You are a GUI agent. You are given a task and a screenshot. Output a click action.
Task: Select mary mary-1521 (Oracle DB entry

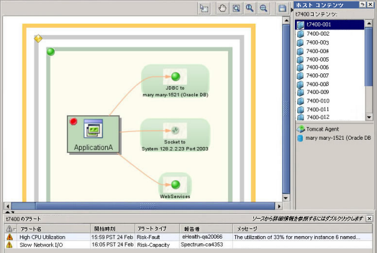pyautogui.click(x=338, y=138)
